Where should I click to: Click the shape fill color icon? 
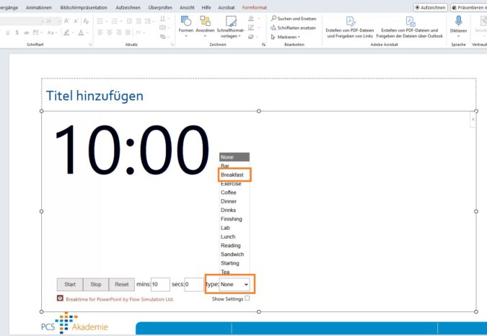tap(251, 18)
